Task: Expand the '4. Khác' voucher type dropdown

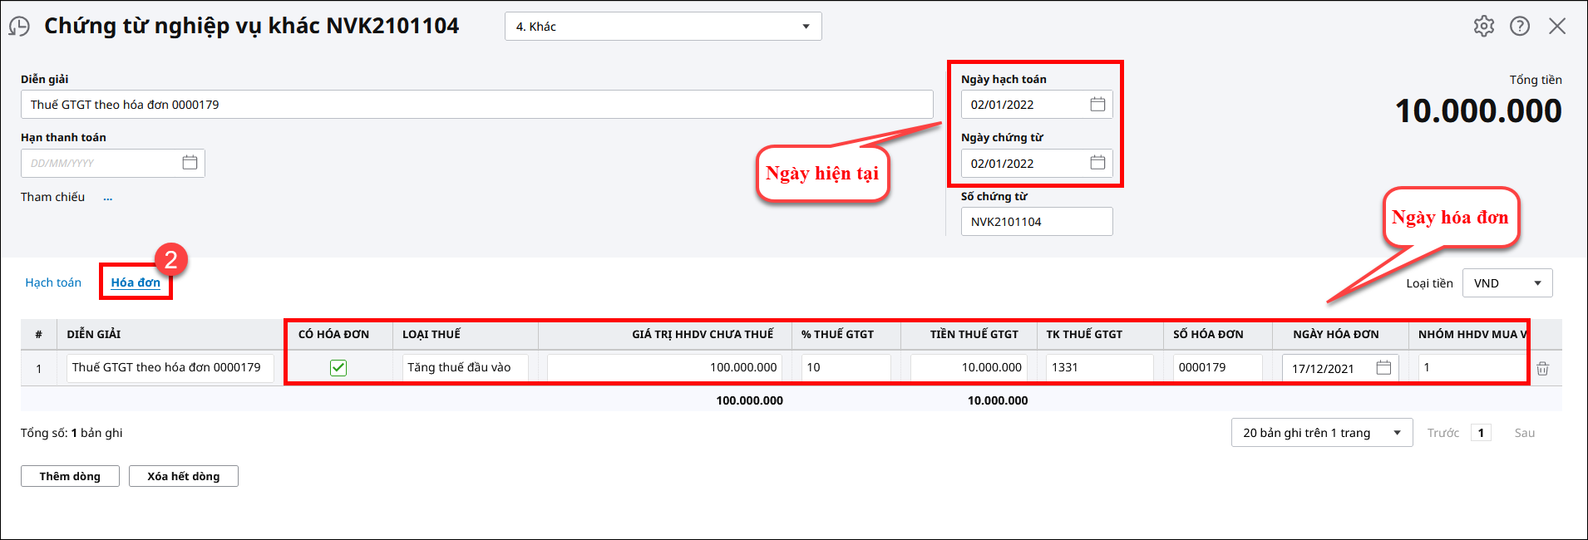Action: [x=805, y=27]
